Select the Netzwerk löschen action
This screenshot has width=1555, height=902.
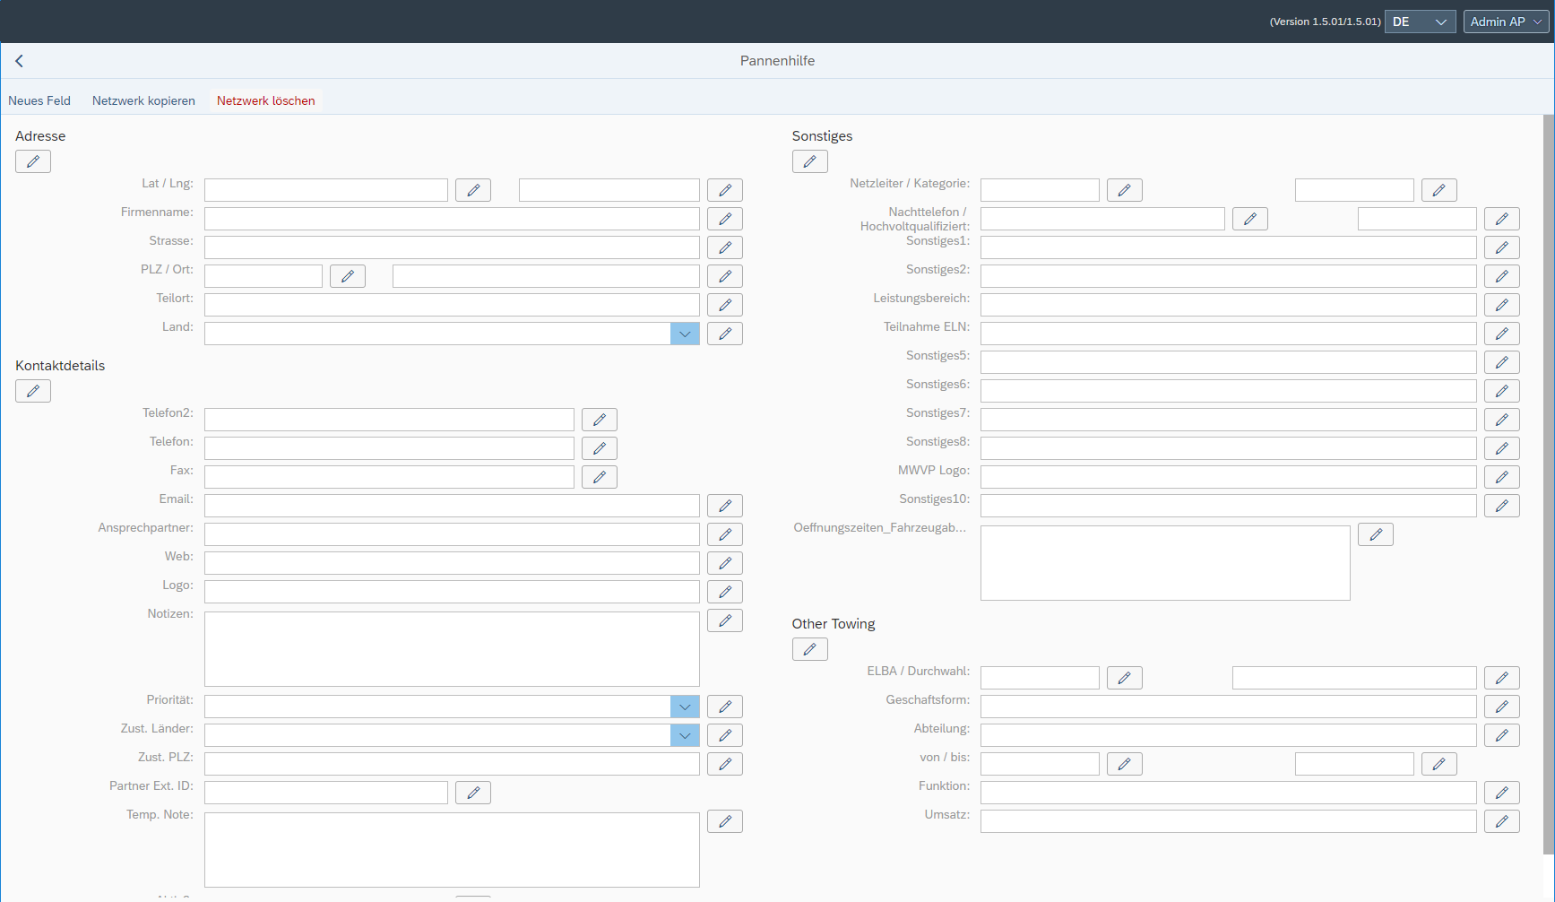coord(265,100)
